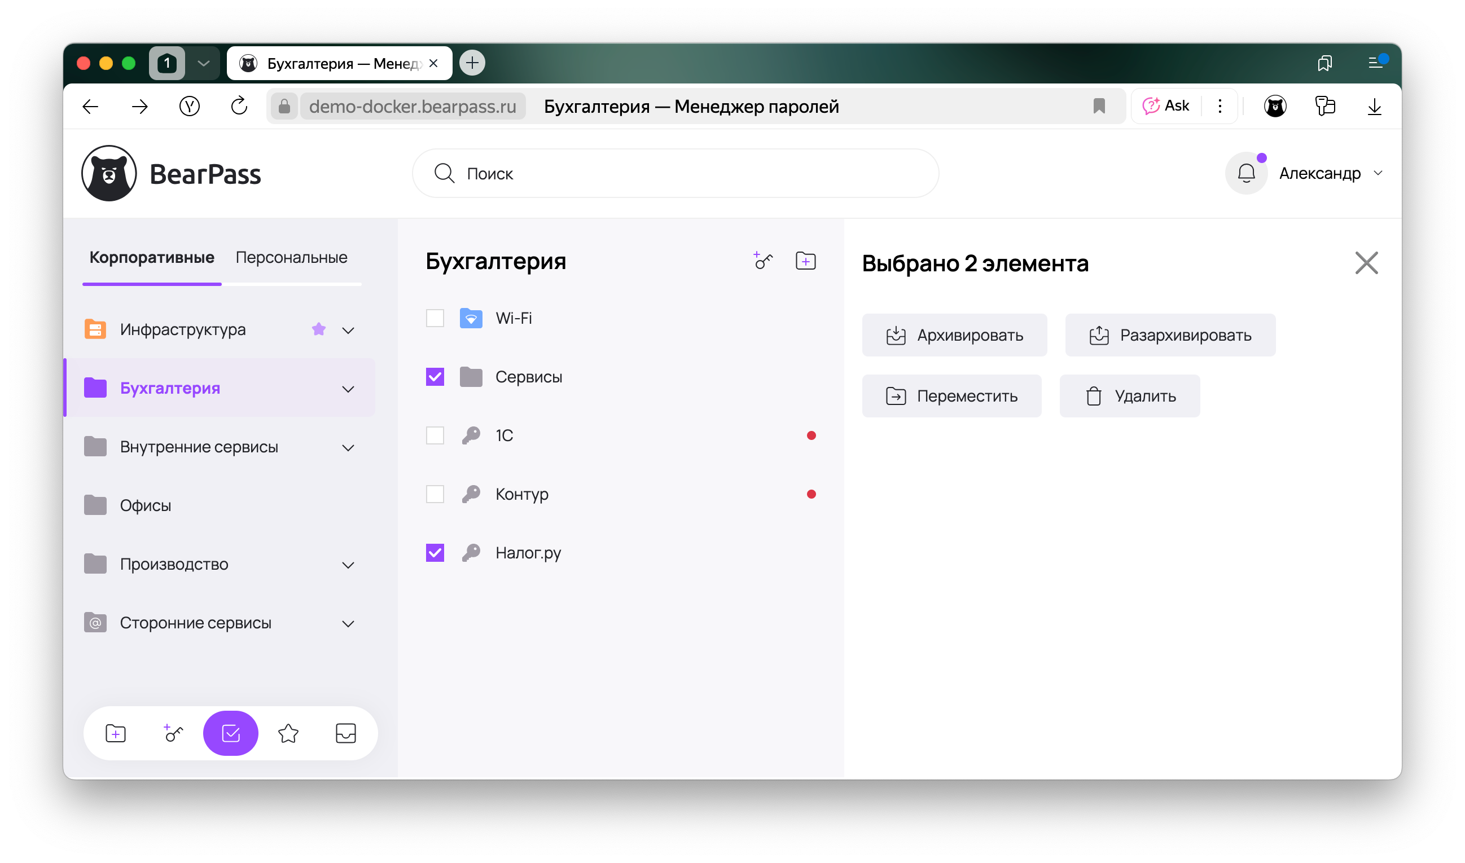Open Александр user menu dropdown
The image size is (1465, 863).
[x=1330, y=173]
